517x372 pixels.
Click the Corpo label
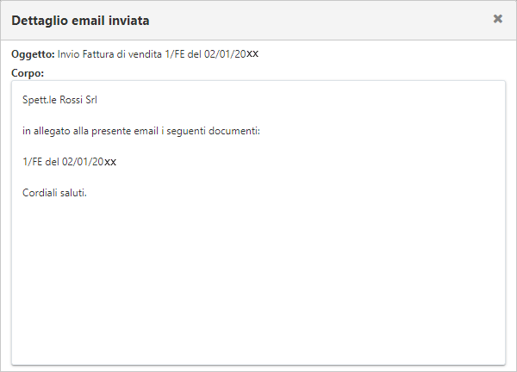(x=28, y=73)
